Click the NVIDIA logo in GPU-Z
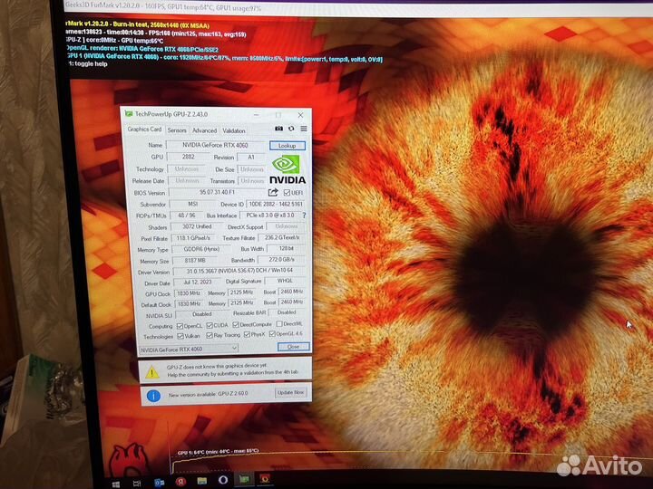The image size is (653, 489). click(x=288, y=169)
